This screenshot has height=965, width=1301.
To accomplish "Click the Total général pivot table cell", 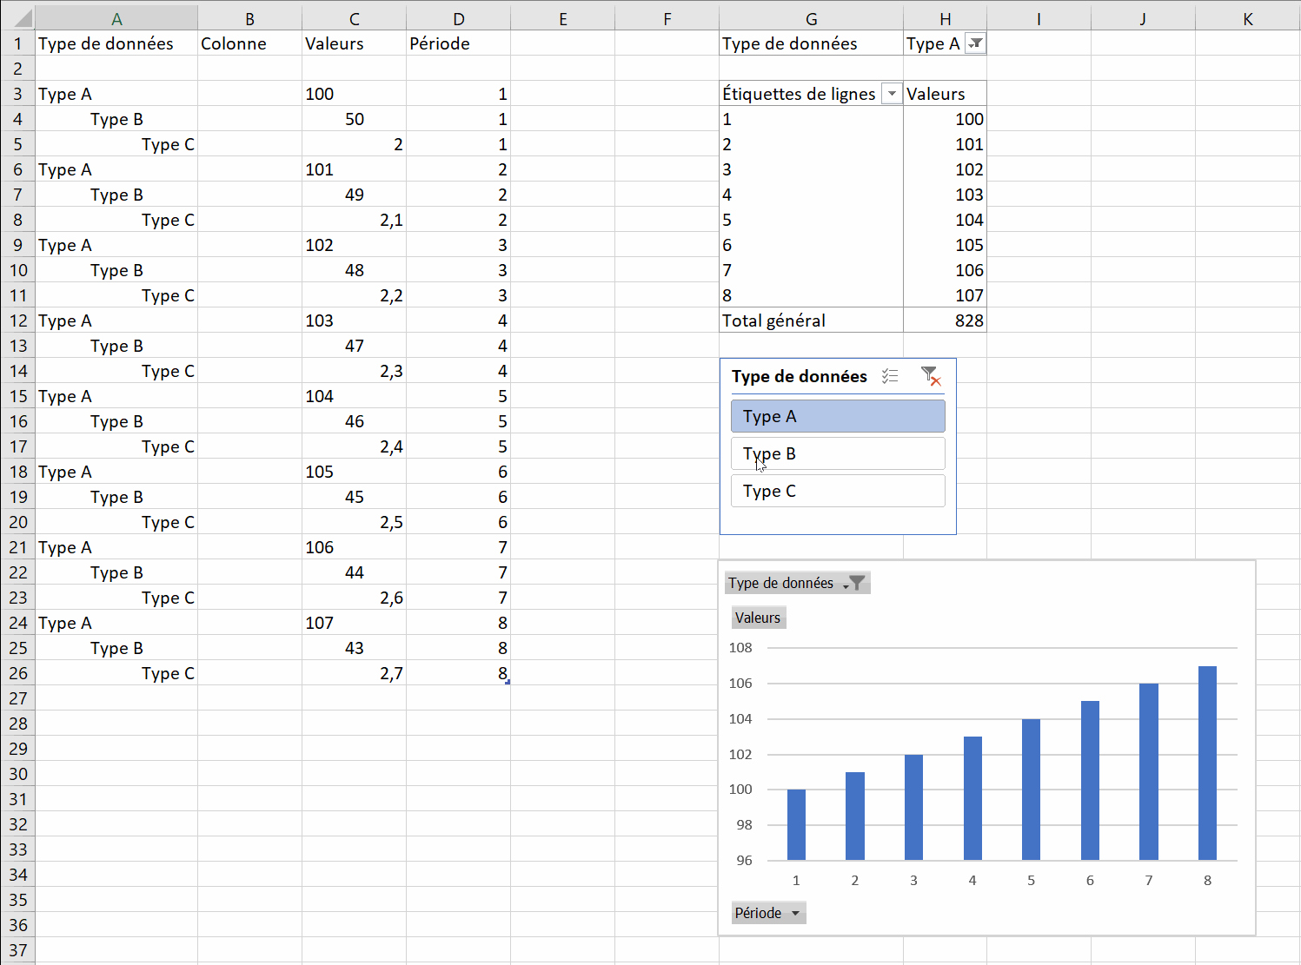I will click(x=810, y=321).
